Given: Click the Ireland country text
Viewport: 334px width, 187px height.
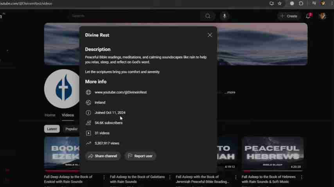Looking at the screenshot, I should [x=100, y=102].
